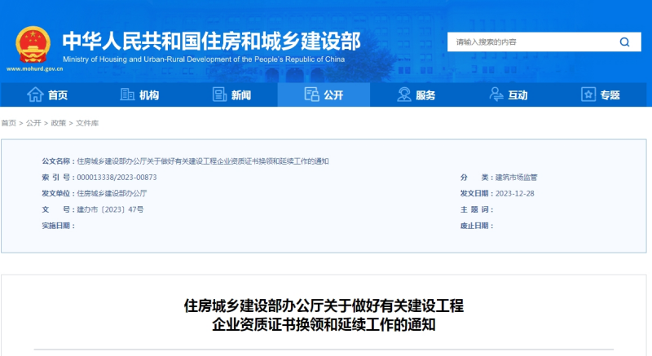Viewport: 652px width, 356px height.
Task: Click the person icon beside 服务
Action: pos(403,95)
